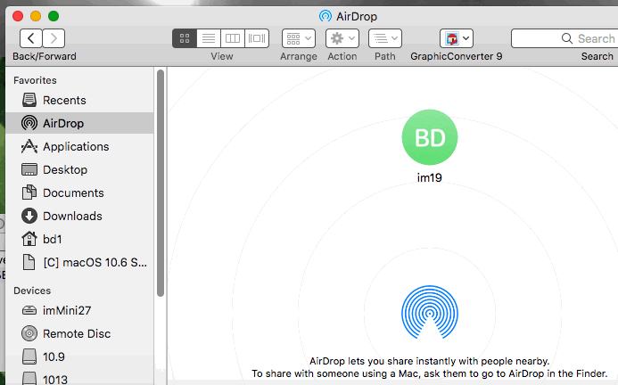
Task: Go forward with the Forward arrow button
Action: (54, 38)
